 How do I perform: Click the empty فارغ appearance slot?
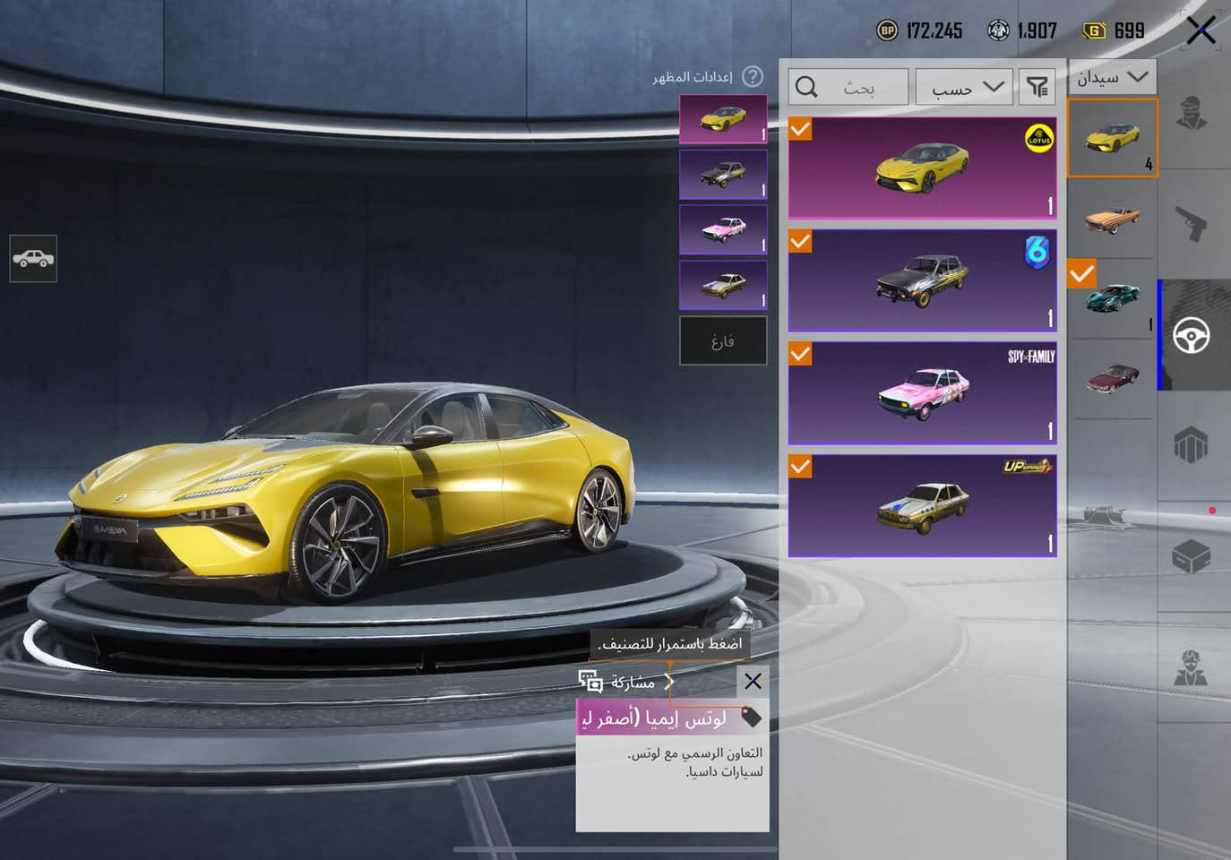723,340
